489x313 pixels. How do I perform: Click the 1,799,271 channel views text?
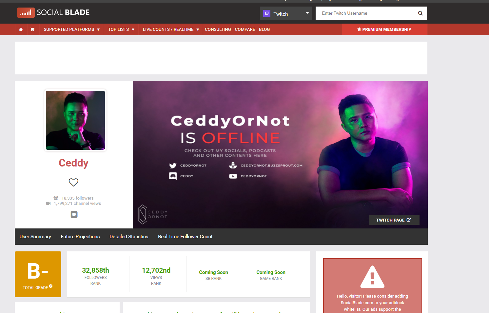pos(77,204)
